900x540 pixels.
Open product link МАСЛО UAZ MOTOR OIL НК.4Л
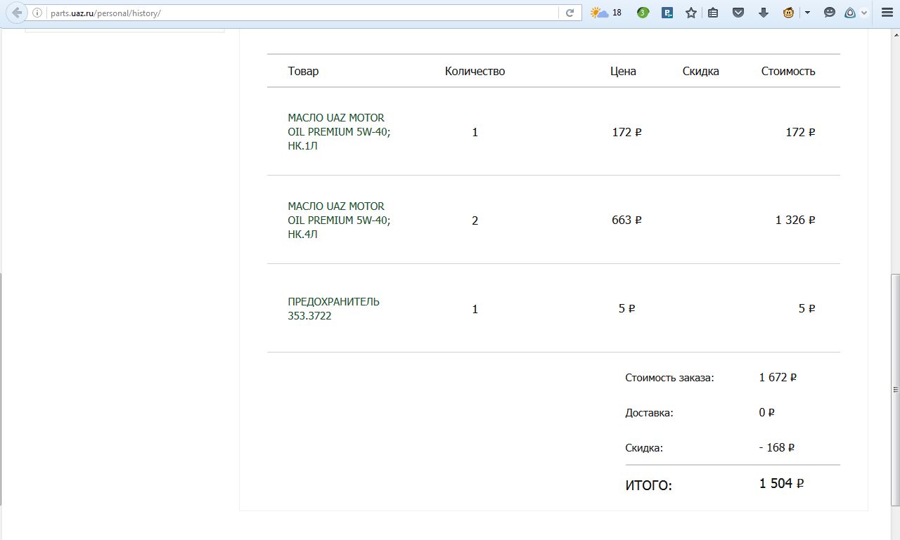339,220
